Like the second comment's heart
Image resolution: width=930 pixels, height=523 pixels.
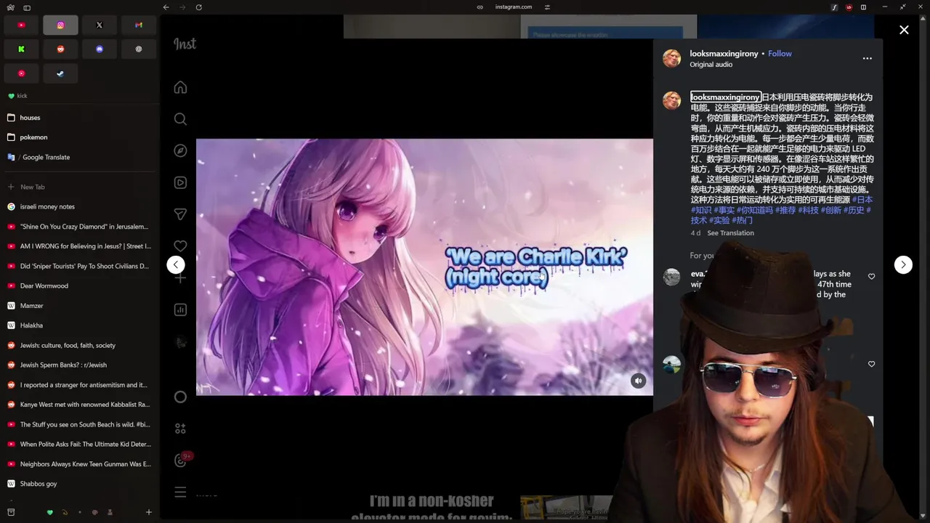871,364
